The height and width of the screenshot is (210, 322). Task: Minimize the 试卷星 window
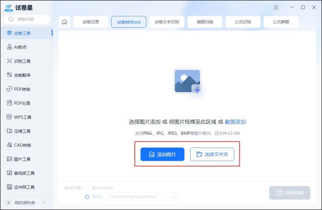click(x=292, y=7)
